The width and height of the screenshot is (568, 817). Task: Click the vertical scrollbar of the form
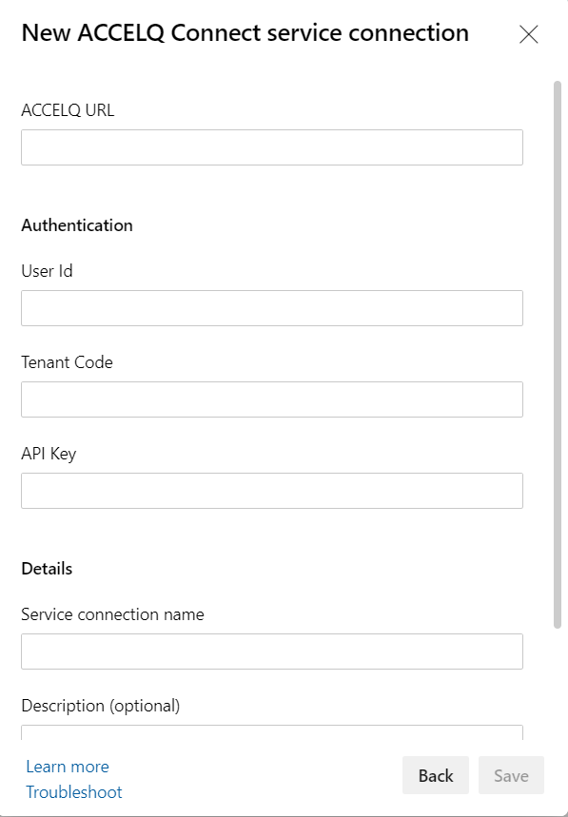click(557, 355)
